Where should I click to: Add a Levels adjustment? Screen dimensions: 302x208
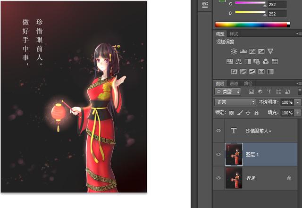243,51
